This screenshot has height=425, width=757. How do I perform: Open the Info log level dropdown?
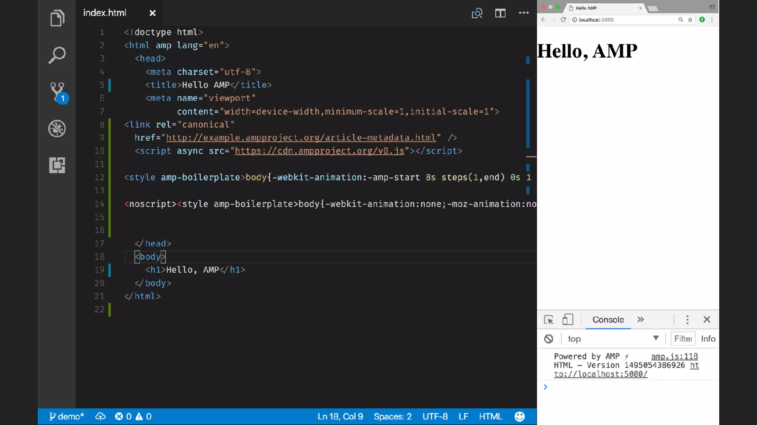708,339
